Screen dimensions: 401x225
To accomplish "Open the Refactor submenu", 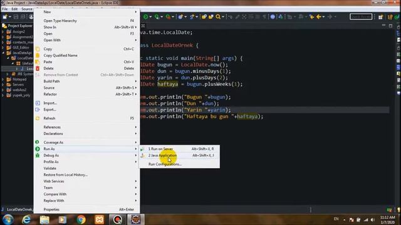I will 86,94.
